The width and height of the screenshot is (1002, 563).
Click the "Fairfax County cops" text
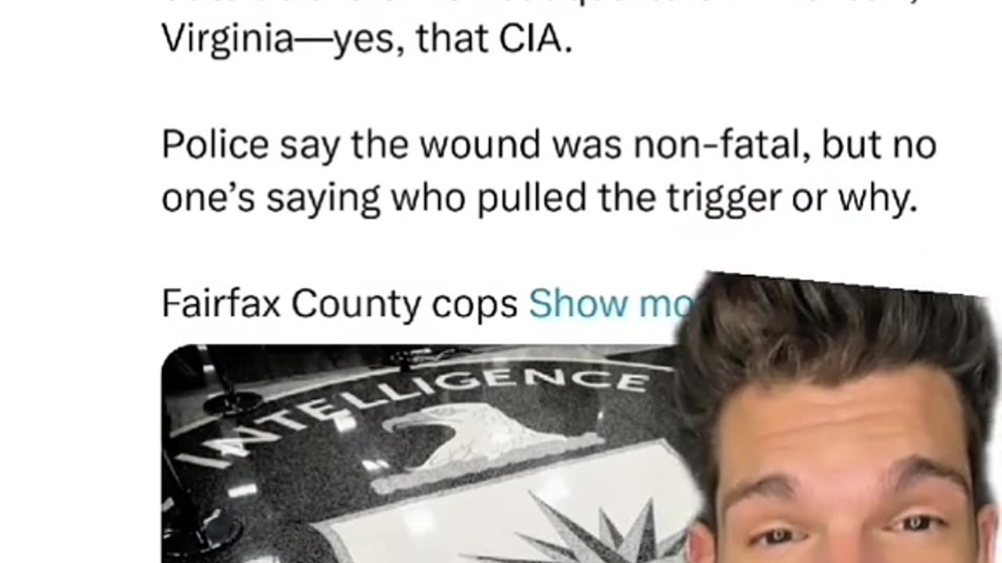[x=339, y=304]
